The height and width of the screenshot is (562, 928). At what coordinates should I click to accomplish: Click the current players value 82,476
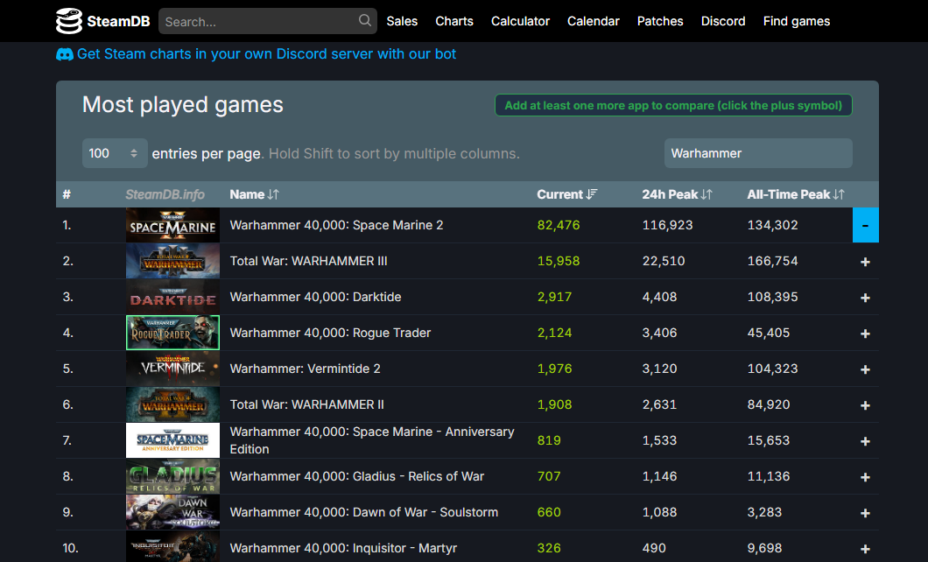[x=558, y=225]
